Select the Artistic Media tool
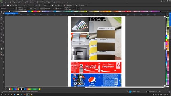 click(x=1, y=26)
